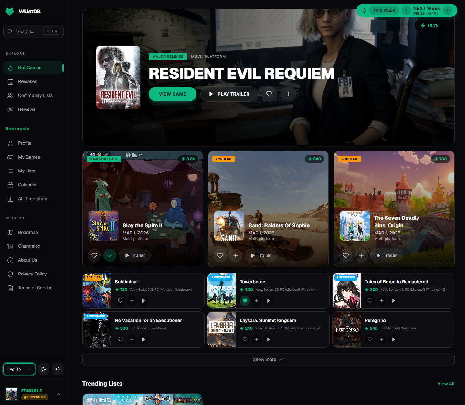Add Sand: Raiders Of Sophie plus icon
The image size is (465, 405).
click(236, 255)
